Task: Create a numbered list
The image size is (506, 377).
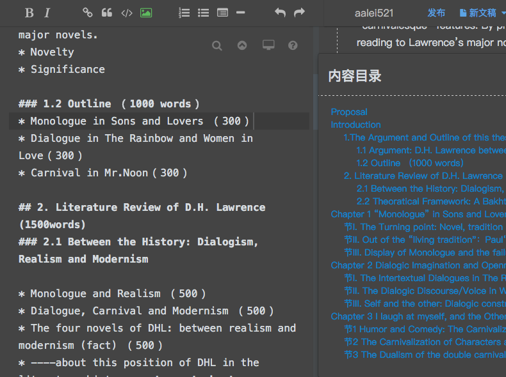Action: click(184, 13)
